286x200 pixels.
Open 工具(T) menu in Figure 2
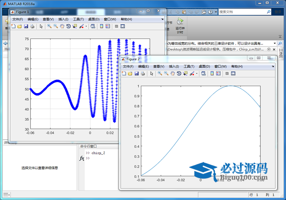[x=189, y=66]
